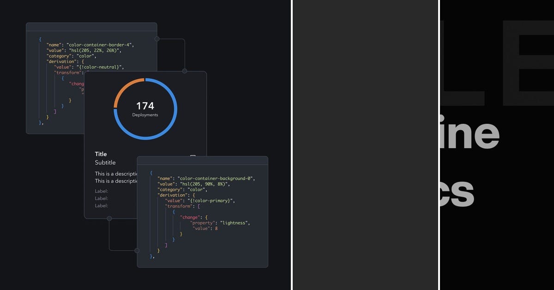Viewport: 554px width, 290px height.
Task: Select the Title heading on the chart card
Action: [x=101, y=154]
